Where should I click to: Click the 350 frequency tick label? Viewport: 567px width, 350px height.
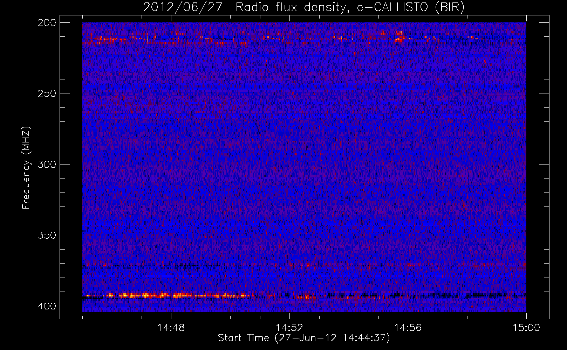[47, 235]
